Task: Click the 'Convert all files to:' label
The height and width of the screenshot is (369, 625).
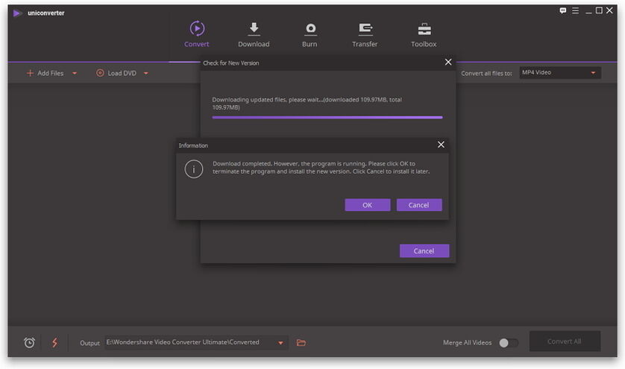Action: [487, 73]
